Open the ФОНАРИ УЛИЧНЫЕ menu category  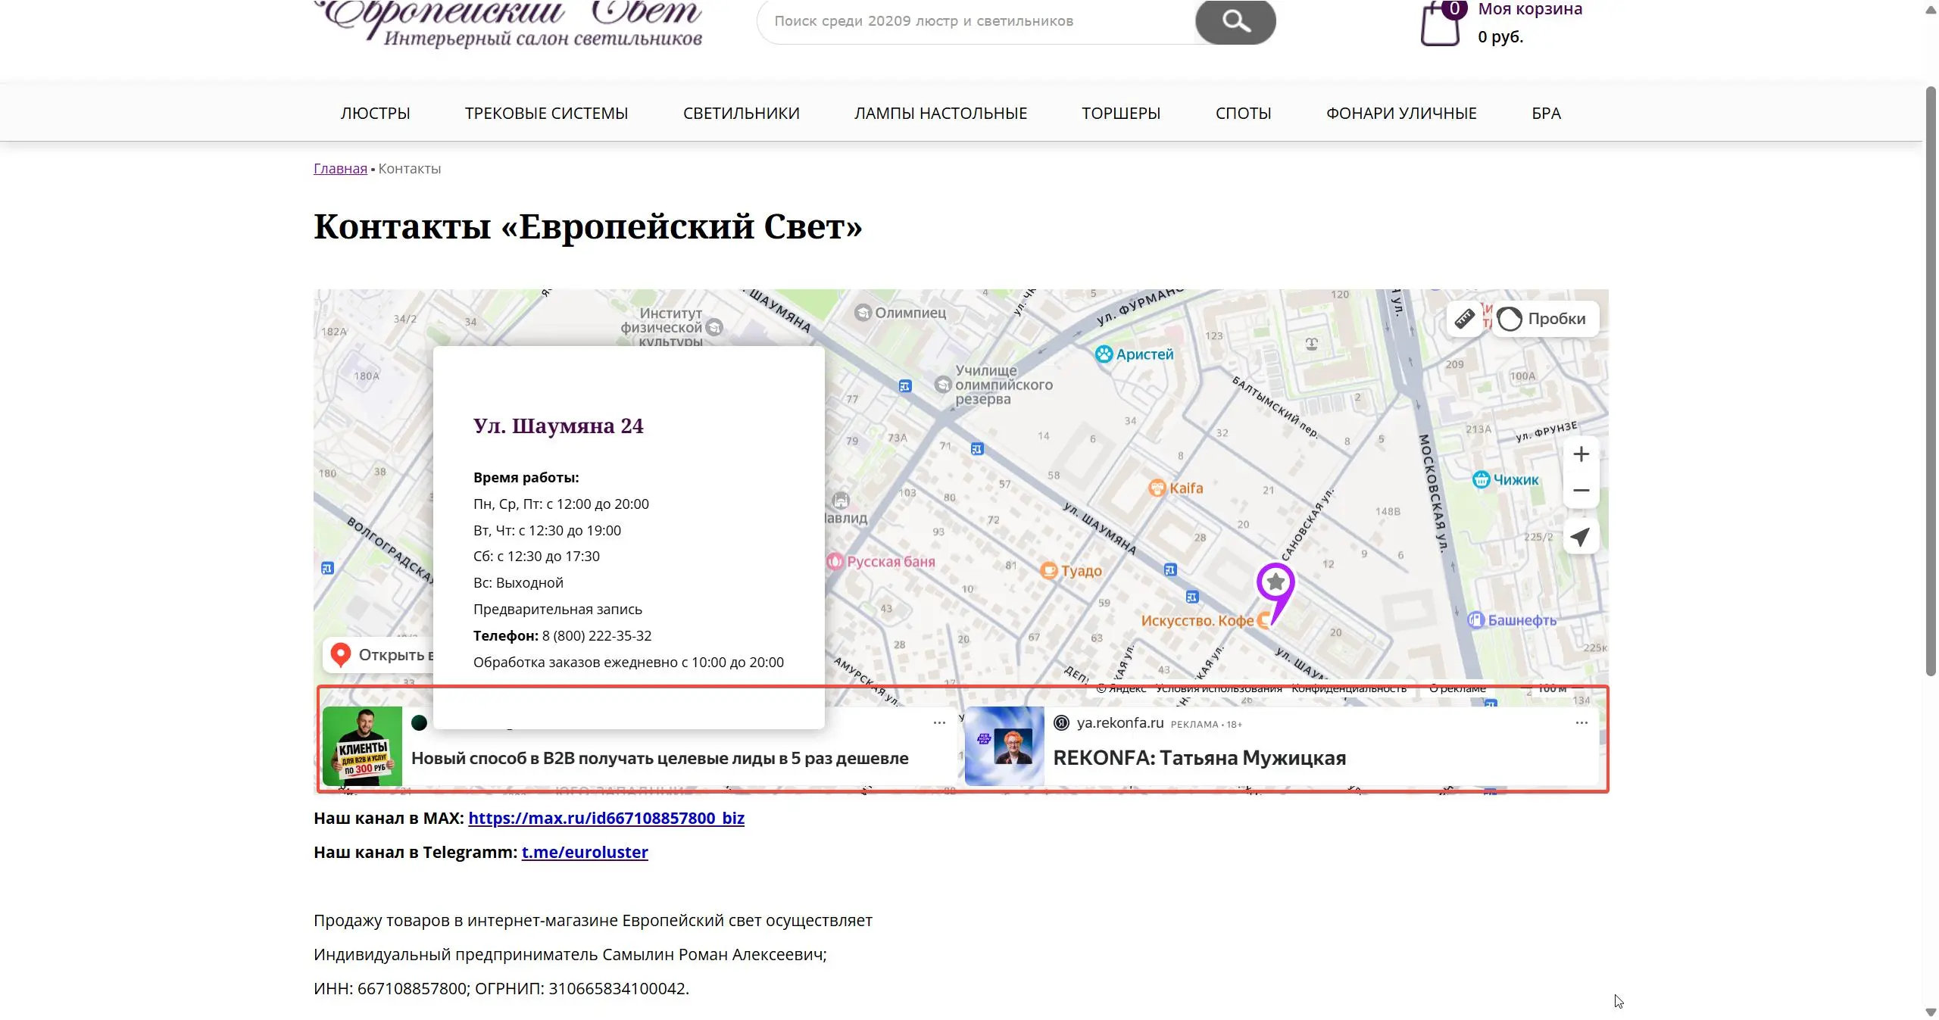point(1401,114)
